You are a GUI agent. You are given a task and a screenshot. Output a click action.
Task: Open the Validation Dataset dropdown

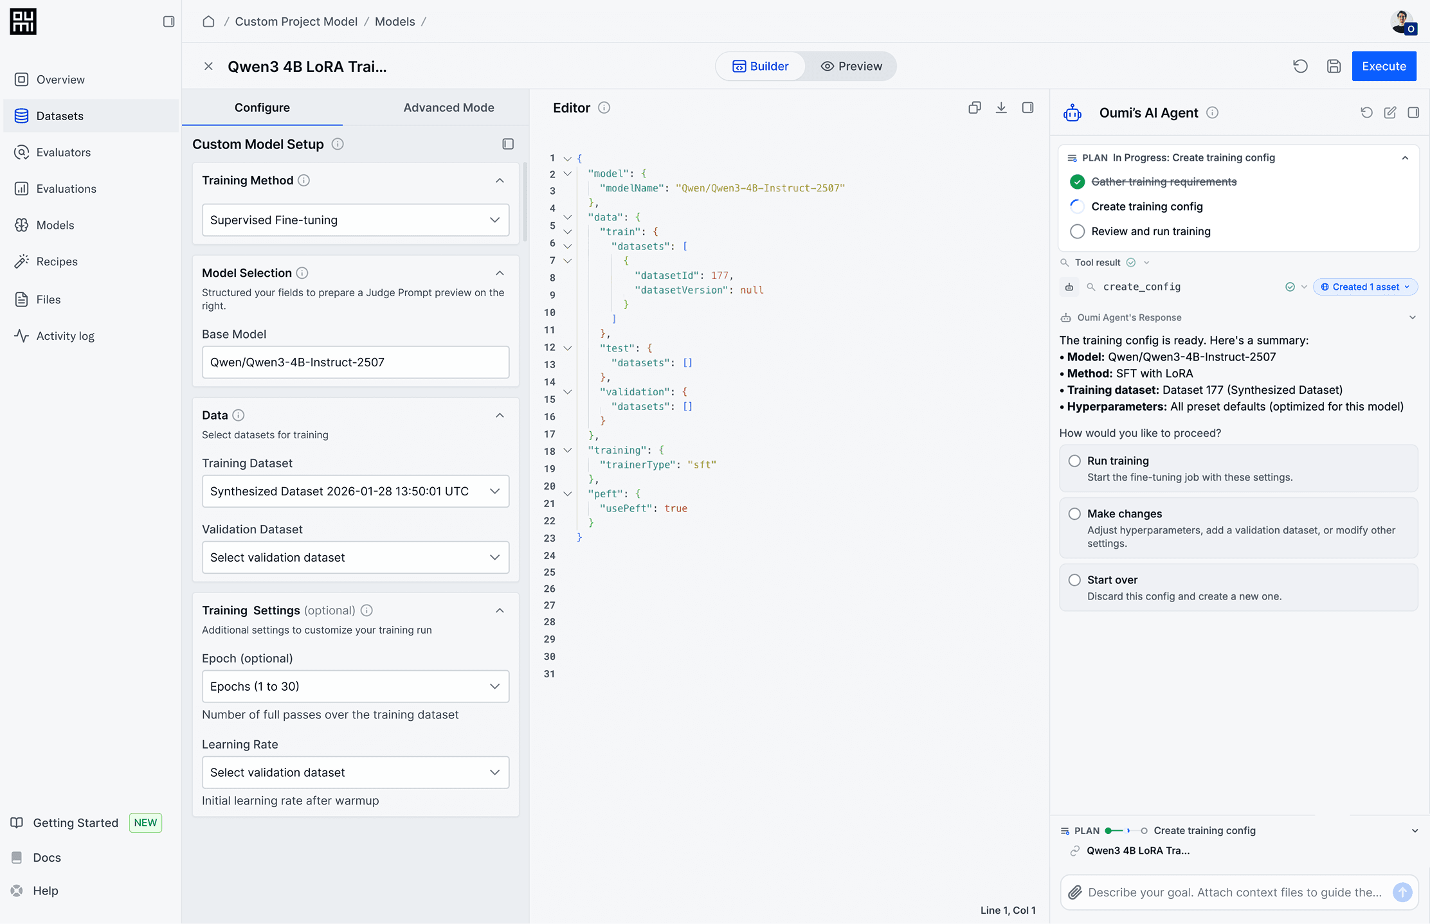point(355,557)
